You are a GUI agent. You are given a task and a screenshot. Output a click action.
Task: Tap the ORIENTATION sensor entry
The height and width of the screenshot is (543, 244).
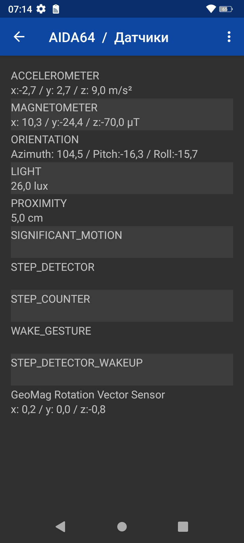pyautogui.click(x=122, y=147)
